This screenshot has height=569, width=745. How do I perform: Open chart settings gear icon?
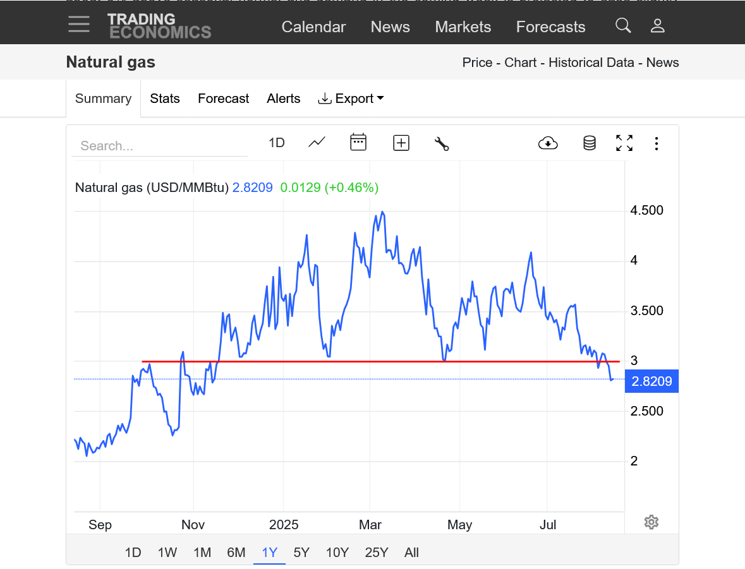point(651,522)
